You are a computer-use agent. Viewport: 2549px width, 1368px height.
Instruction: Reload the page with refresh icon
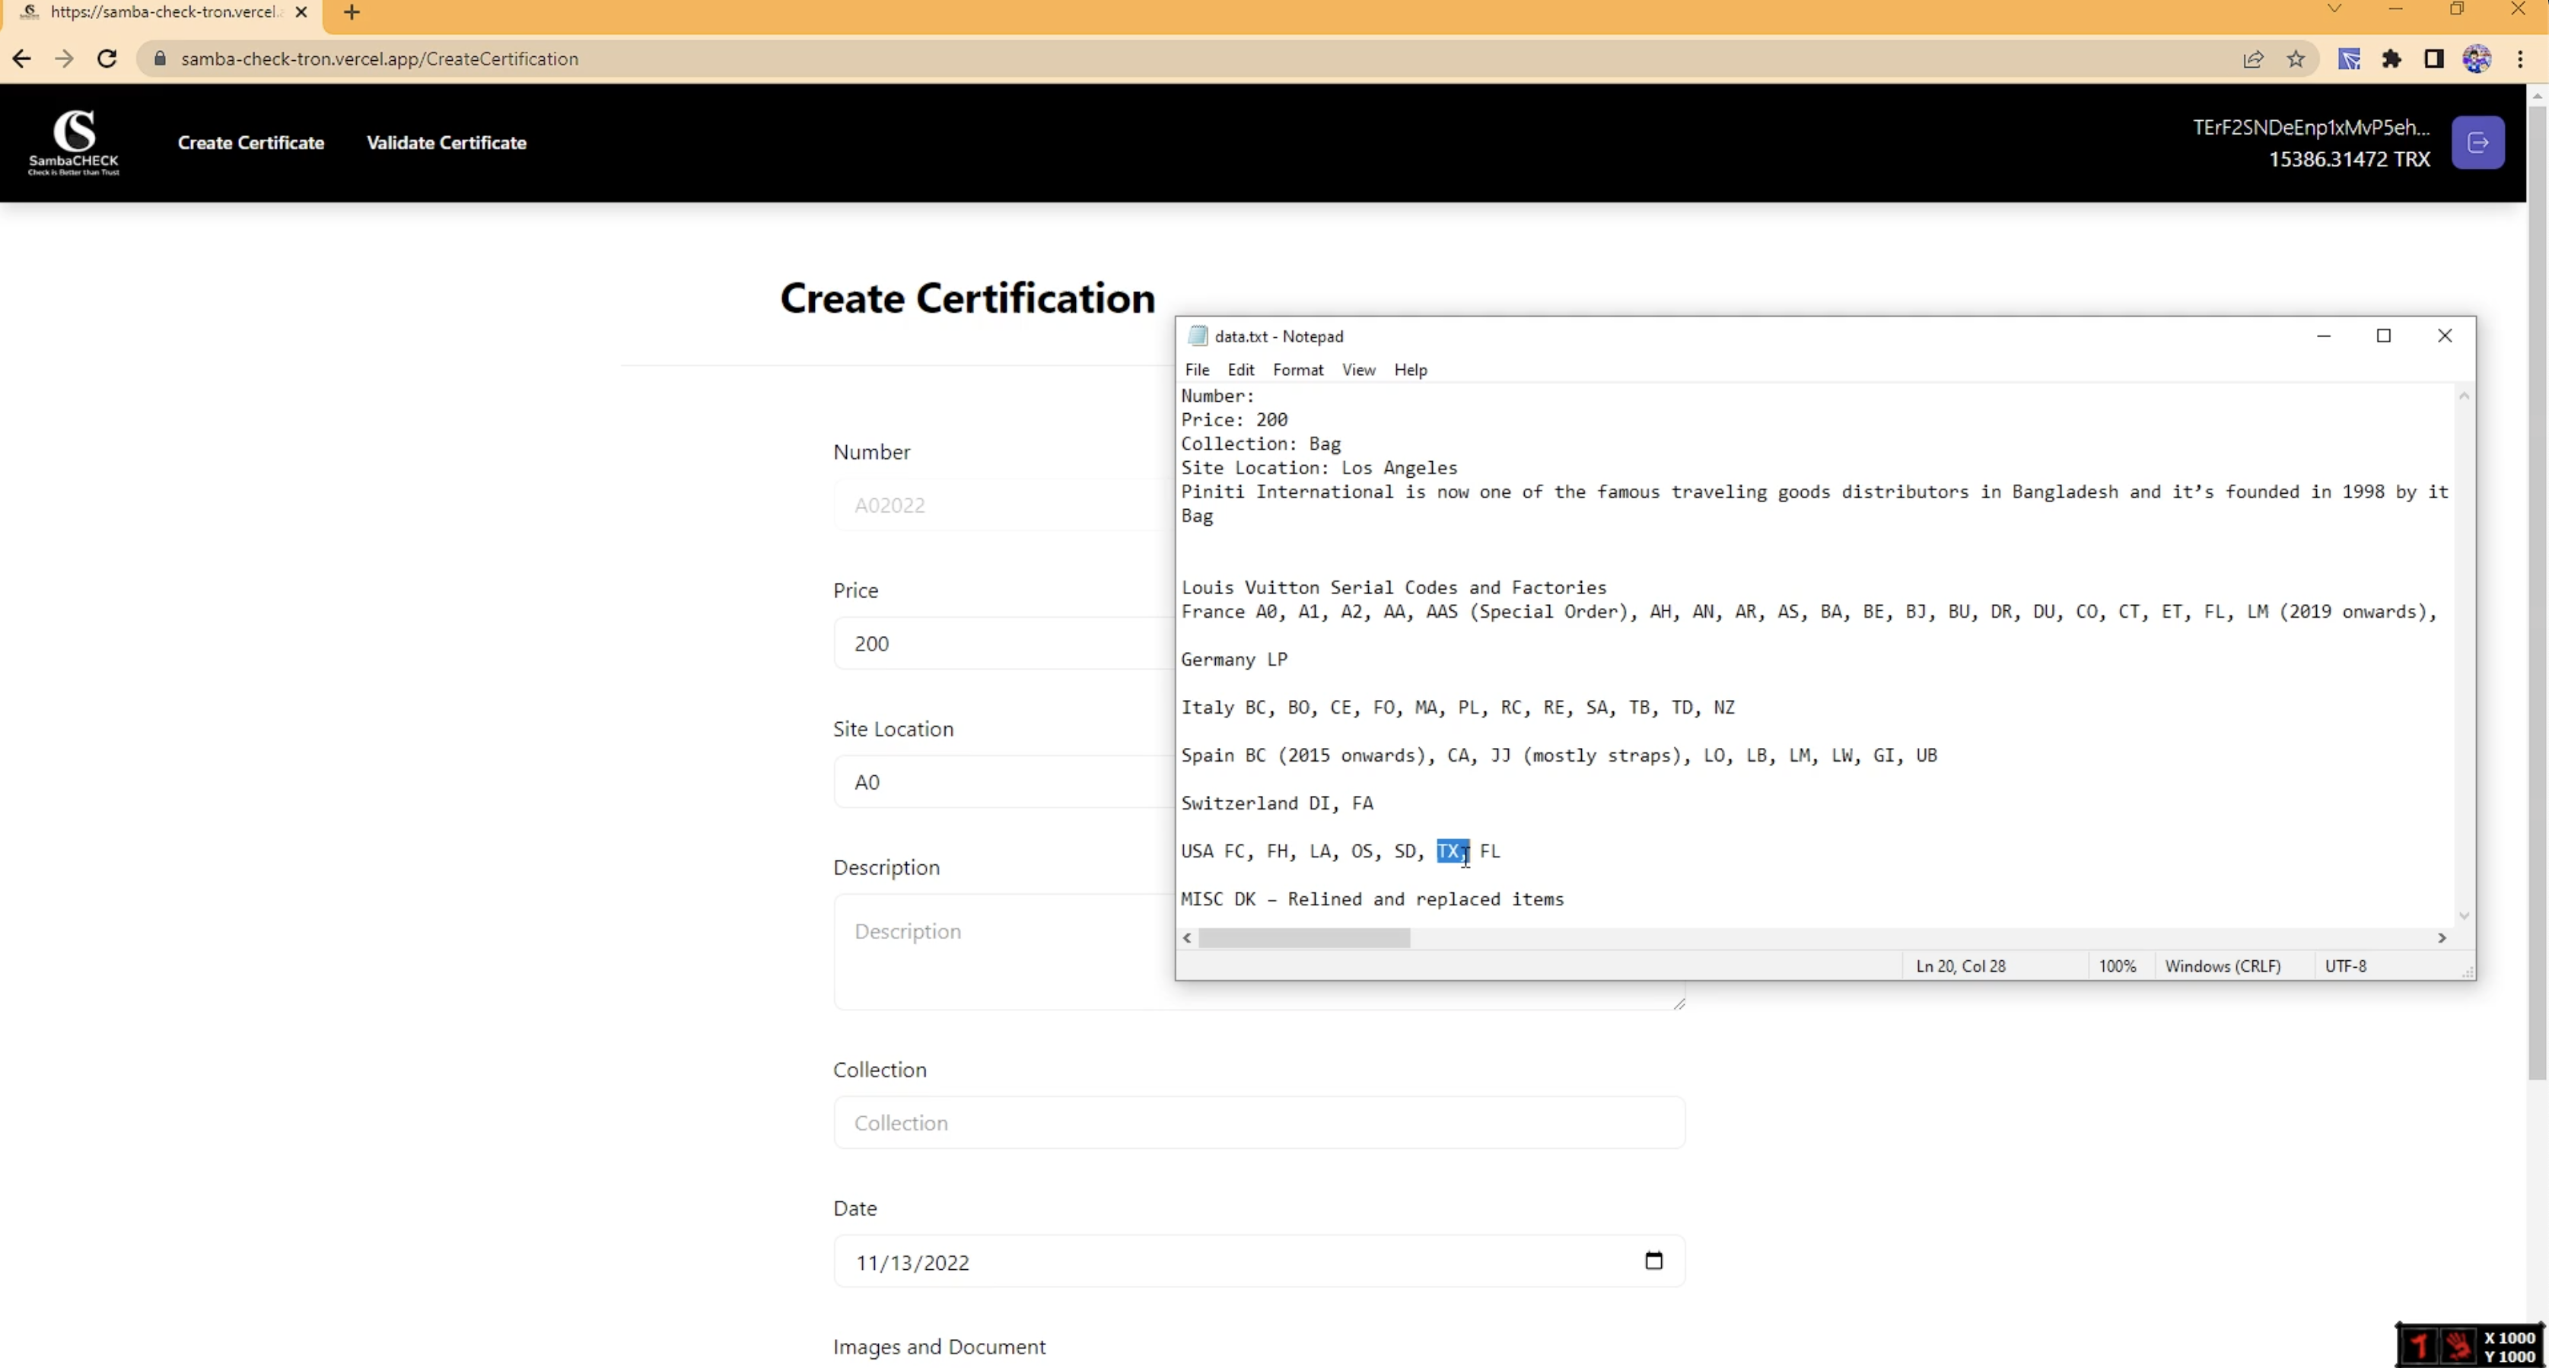pos(107,59)
